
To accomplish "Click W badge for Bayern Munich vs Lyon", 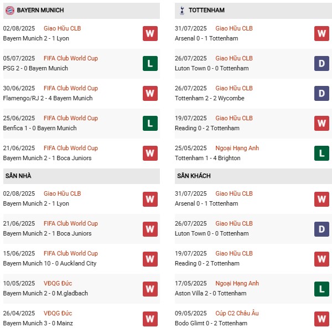I will coord(150,33).
